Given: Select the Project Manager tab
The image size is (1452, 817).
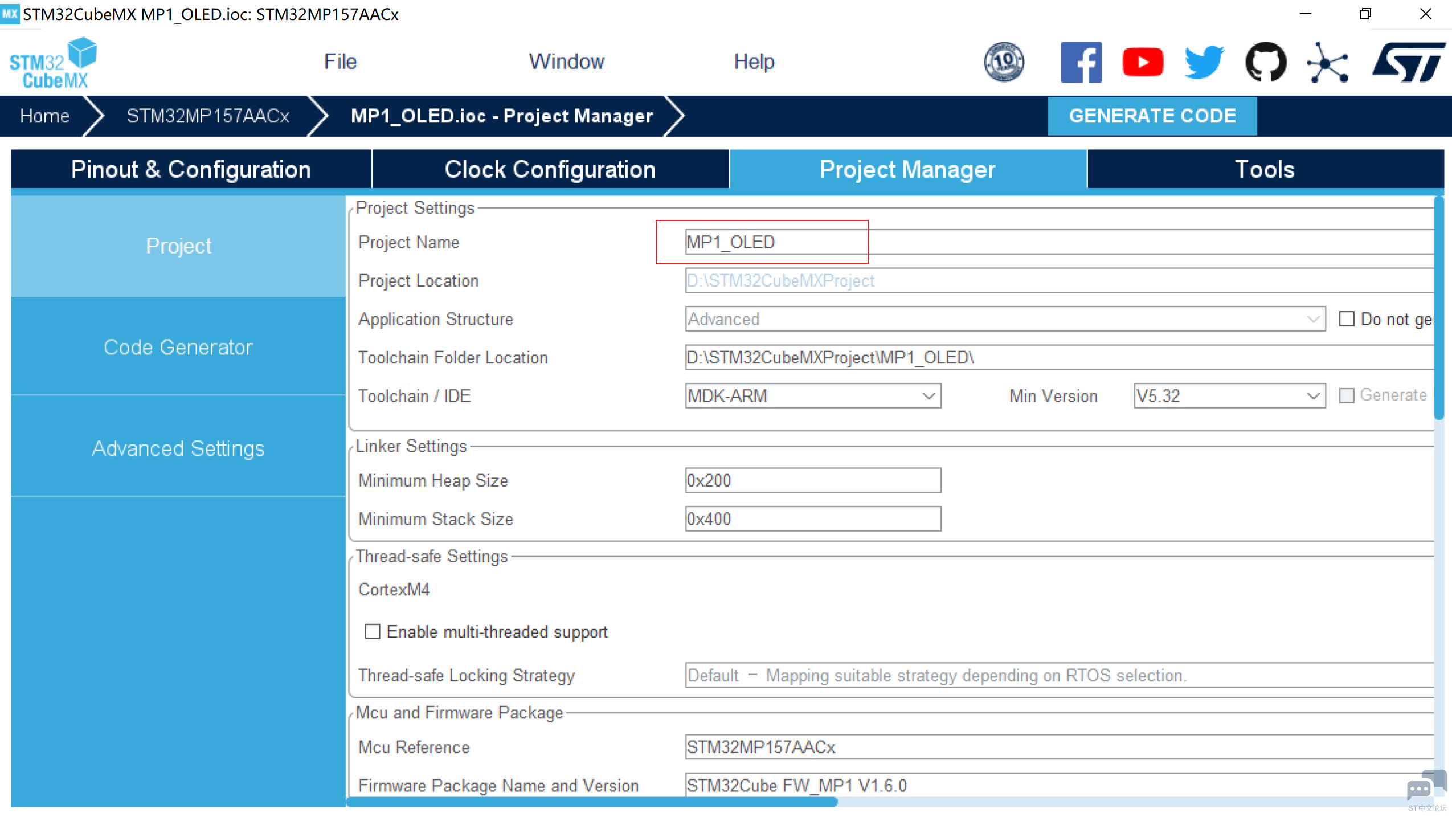Looking at the screenshot, I should coord(908,169).
